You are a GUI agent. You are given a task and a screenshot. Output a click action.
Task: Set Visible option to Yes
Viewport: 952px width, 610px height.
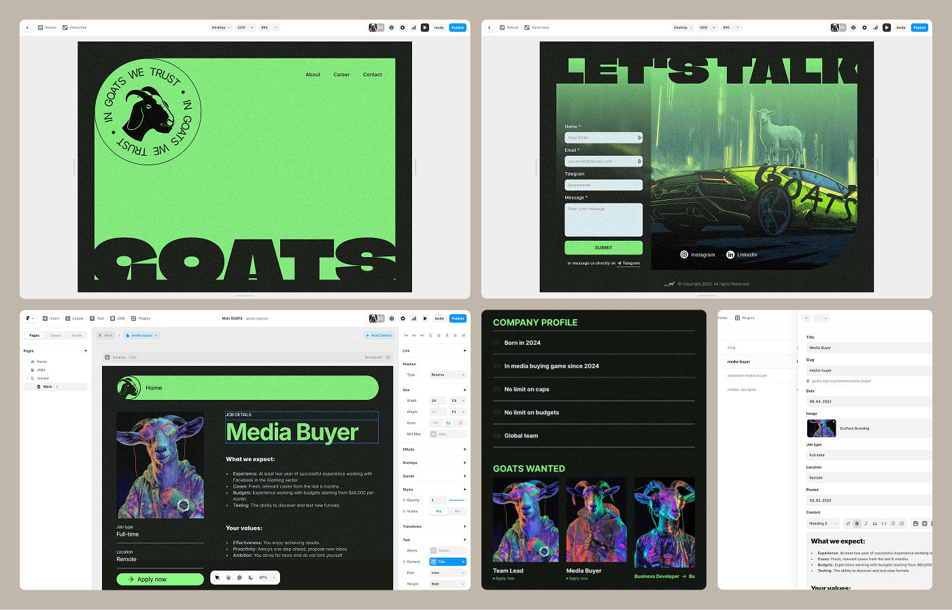coord(439,511)
